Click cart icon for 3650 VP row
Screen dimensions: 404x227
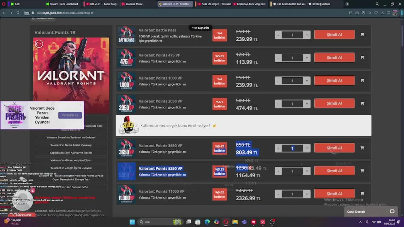tap(362, 148)
